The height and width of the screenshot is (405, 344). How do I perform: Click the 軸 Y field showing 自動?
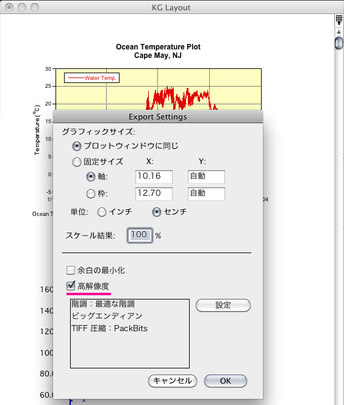[206, 177]
